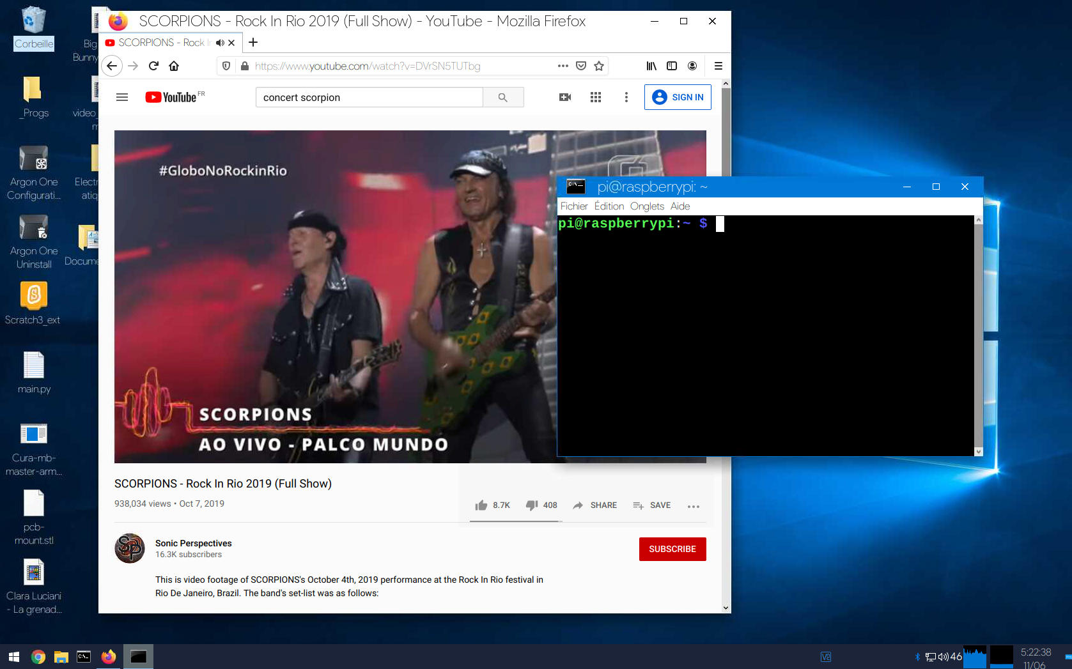
Task: Open tracking protection shield in address bar
Action: pos(226,66)
